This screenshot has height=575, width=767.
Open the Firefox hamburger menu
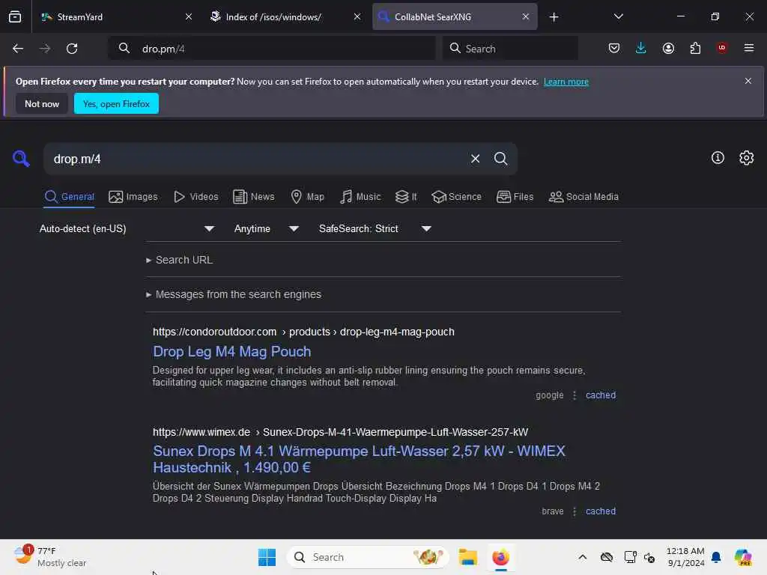pyautogui.click(x=749, y=48)
